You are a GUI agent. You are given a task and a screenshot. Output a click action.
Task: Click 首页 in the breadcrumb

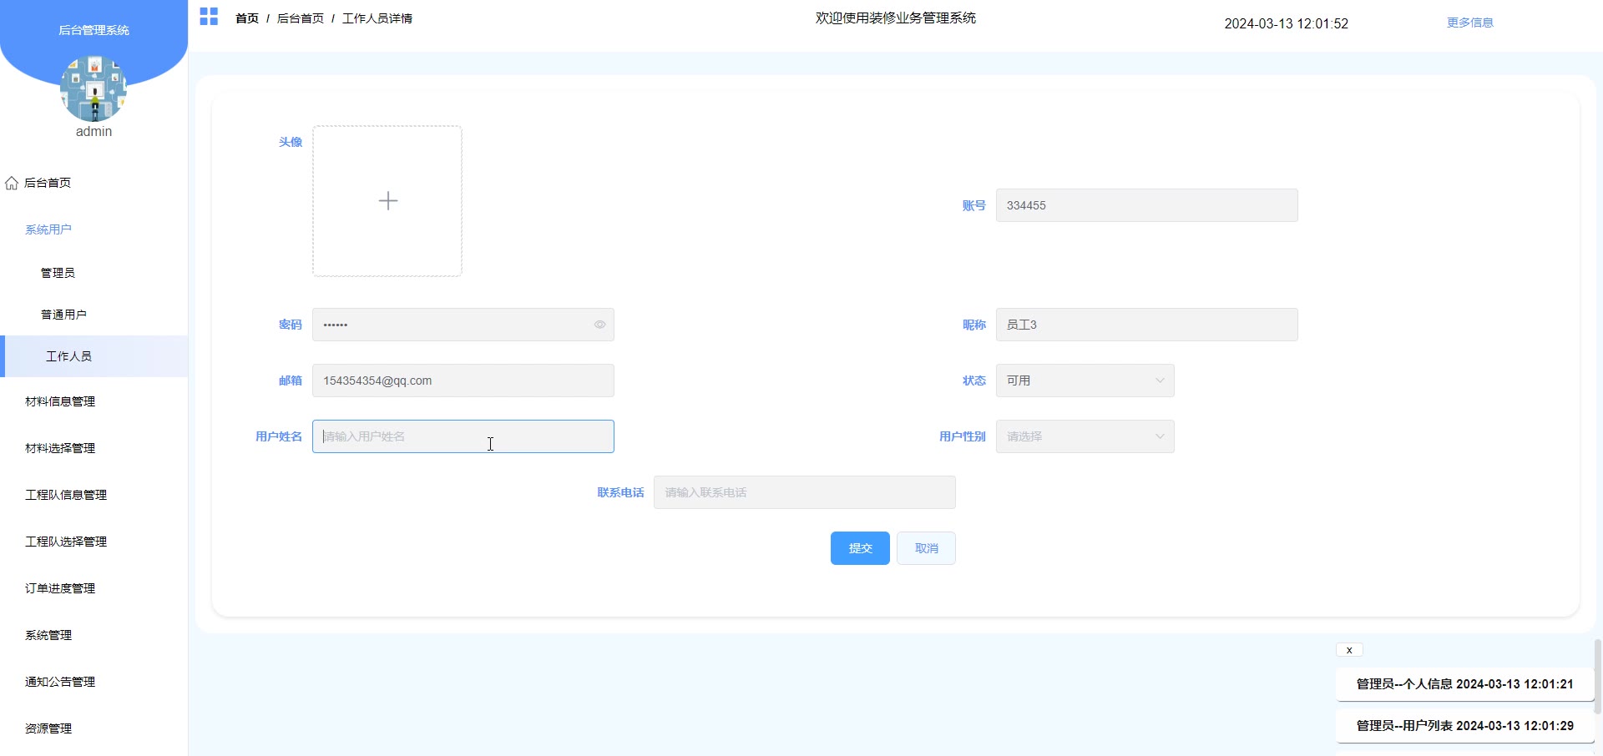pos(247,18)
